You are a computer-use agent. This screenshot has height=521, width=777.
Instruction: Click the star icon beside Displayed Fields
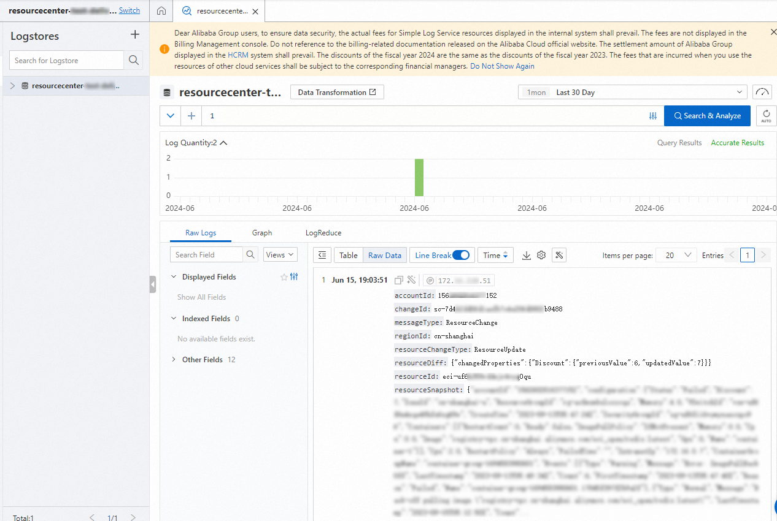pyautogui.click(x=284, y=277)
